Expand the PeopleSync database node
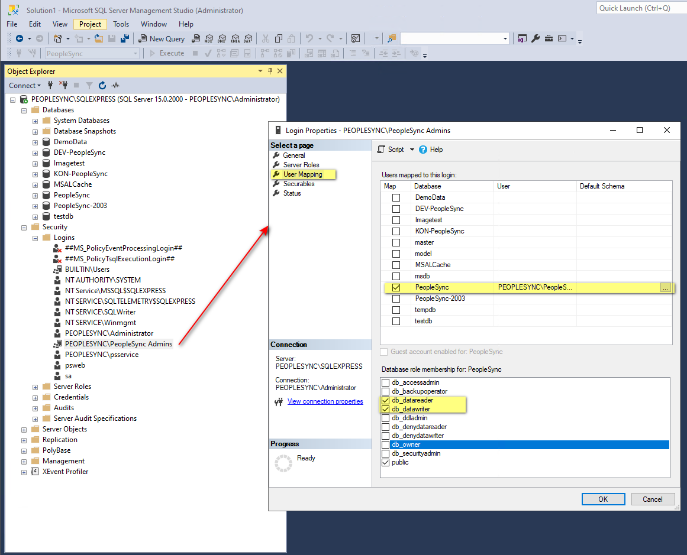Viewport: 687px width, 555px height. point(35,196)
